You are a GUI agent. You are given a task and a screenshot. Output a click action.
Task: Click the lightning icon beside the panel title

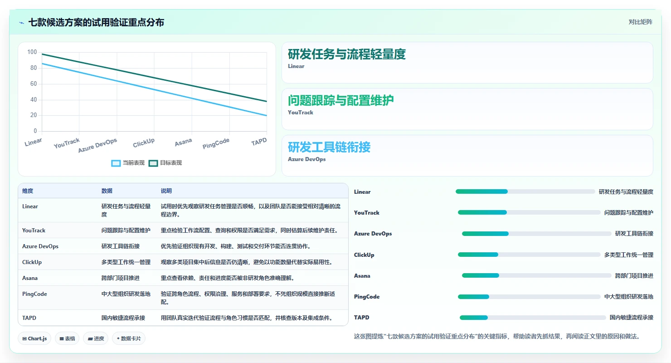(x=21, y=22)
